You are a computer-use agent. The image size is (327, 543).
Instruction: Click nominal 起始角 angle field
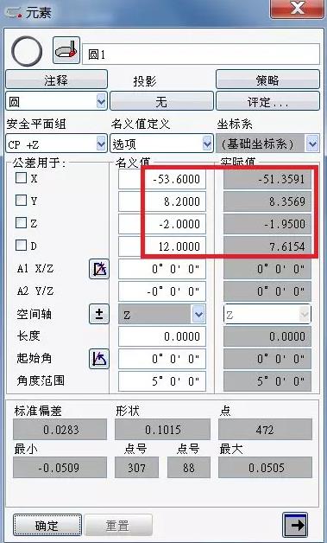pyautogui.click(x=162, y=359)
